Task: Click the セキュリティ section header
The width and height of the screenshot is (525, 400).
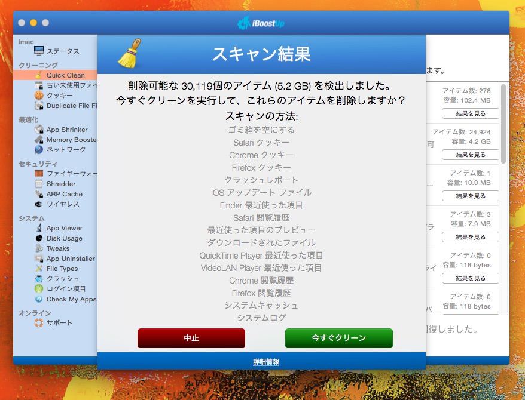Action: coord(38,164)
